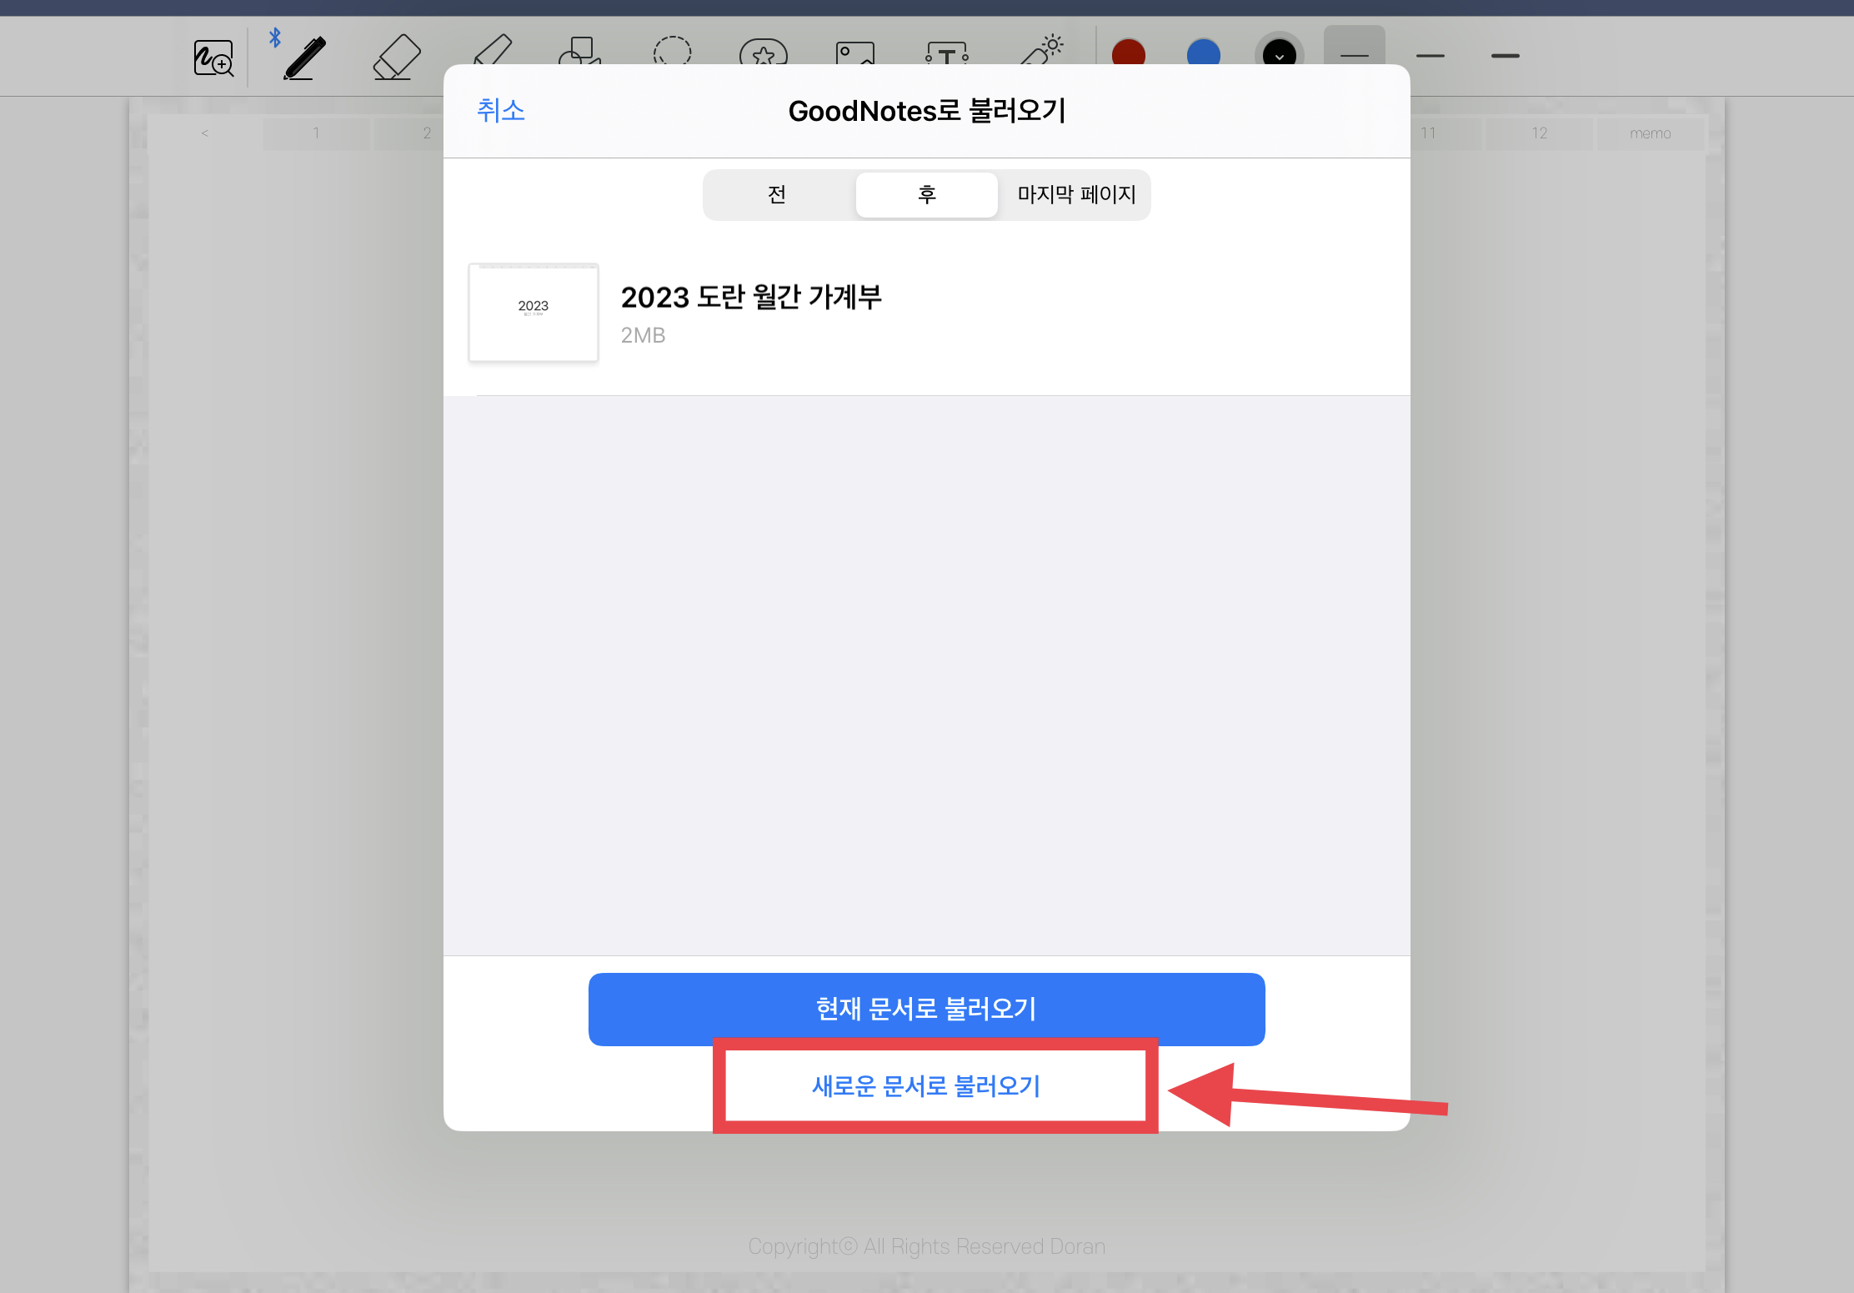Open the black color dropdown chevron
Viewport: 1854px width, 1293px height.
point(1279,56)
